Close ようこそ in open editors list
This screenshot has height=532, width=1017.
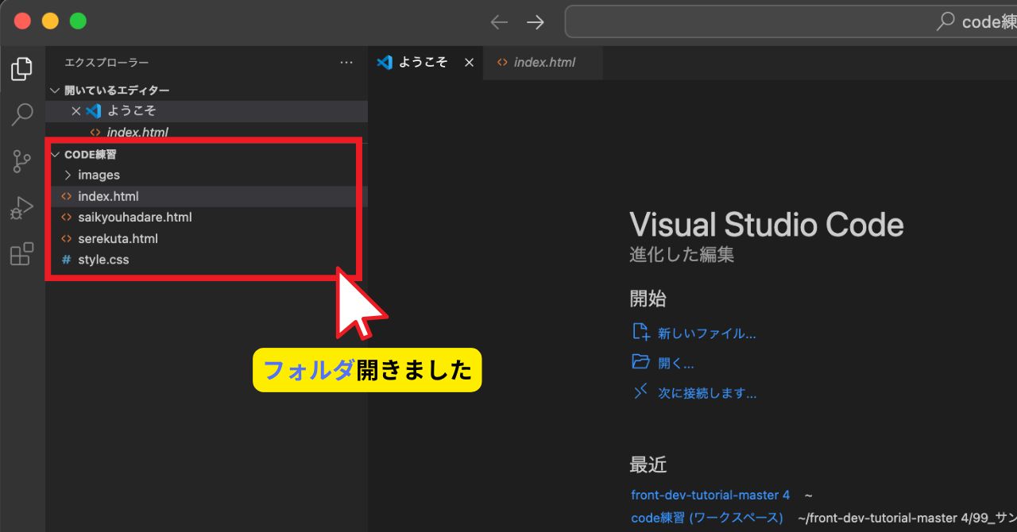[76, 111]
